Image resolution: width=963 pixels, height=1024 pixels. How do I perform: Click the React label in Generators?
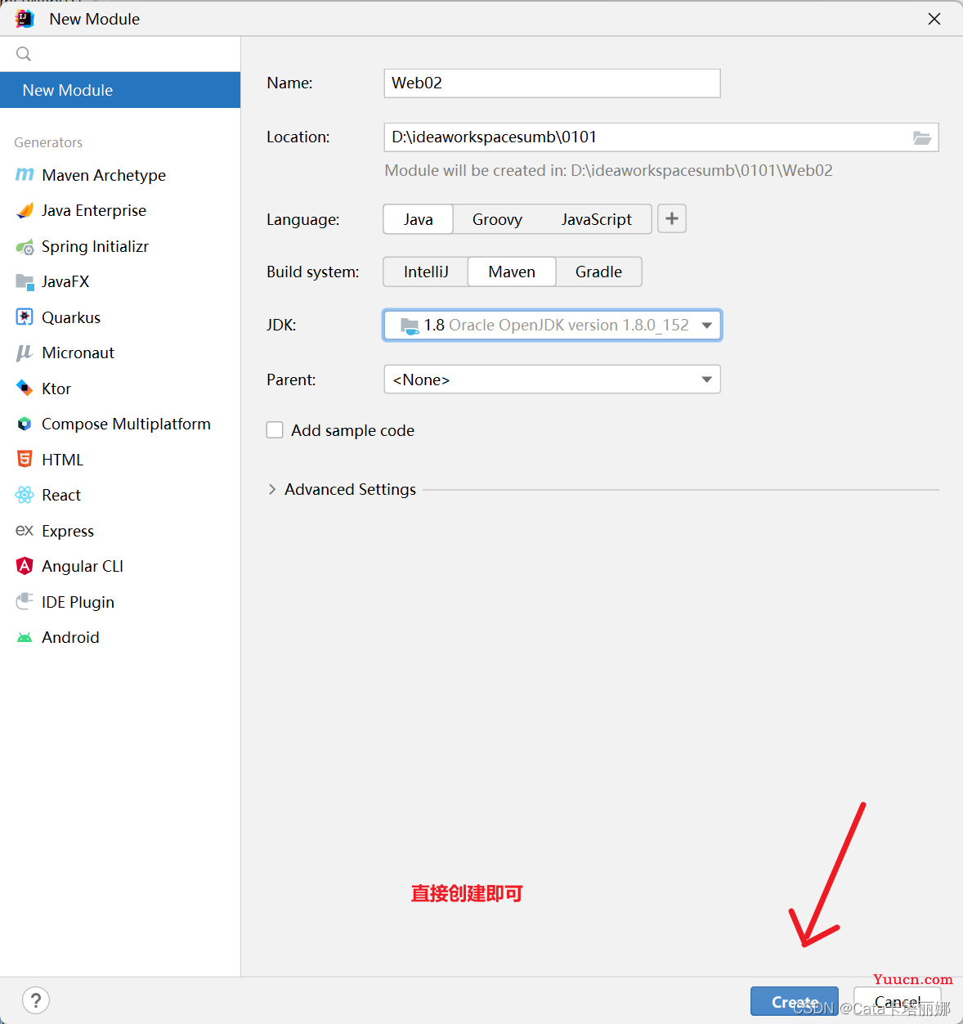[61, 495]
